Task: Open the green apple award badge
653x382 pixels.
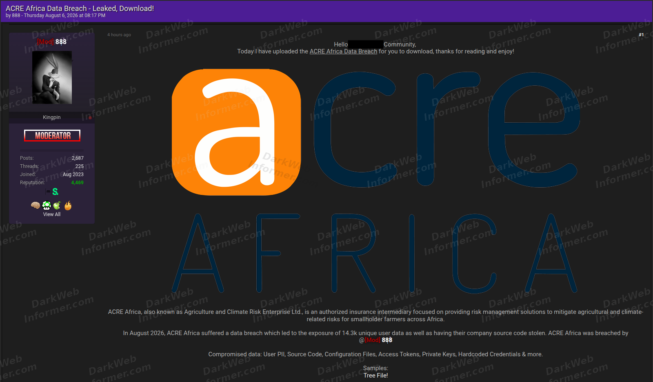Action: click(x=57, y=205)
